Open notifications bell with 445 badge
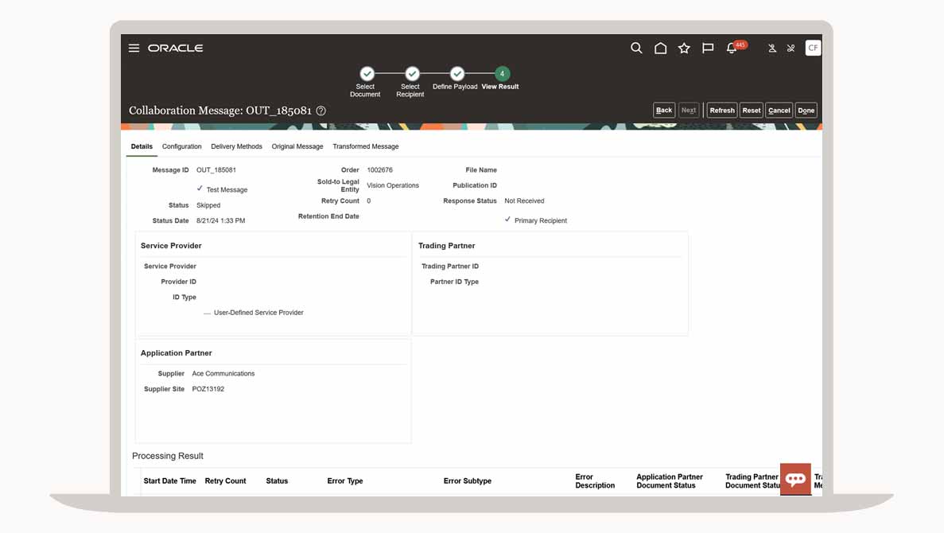944x533 pixels. tap(732, 49)
